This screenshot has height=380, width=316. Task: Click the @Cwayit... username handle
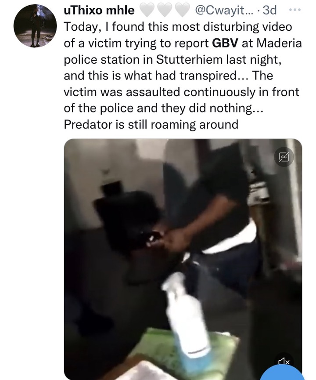point(223,10)
